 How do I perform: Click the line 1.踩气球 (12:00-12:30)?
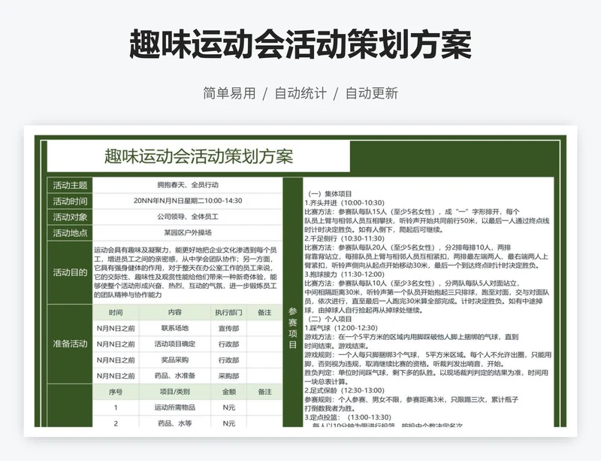(x=341, y=328)
